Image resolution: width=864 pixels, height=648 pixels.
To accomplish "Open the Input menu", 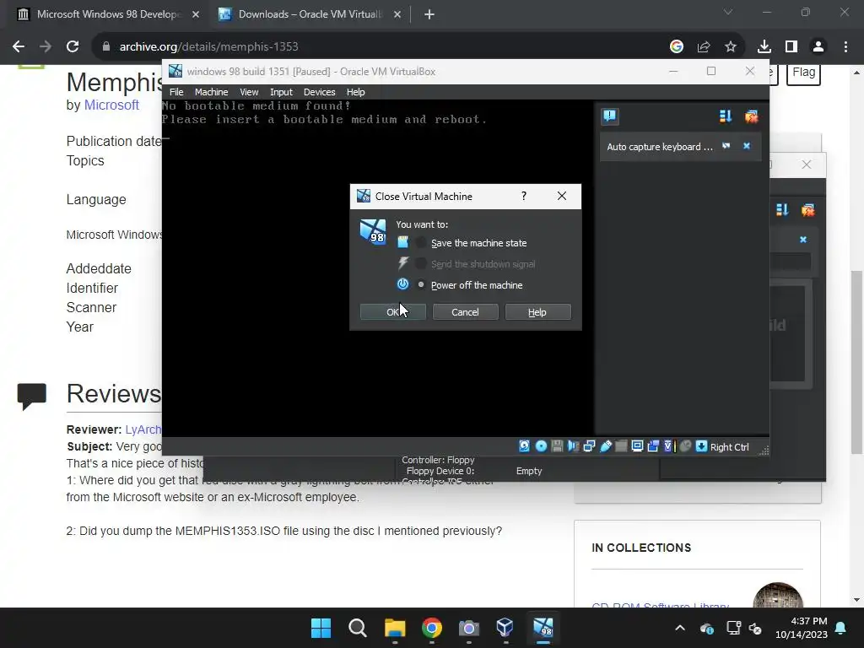I will coord(281,92).
